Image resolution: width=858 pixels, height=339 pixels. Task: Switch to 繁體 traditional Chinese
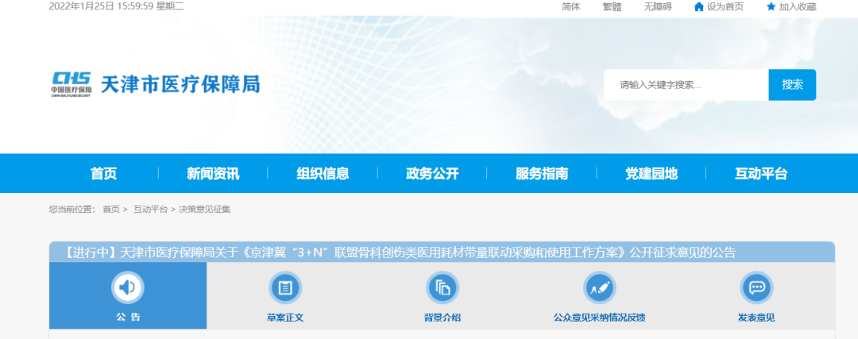click(x=612, y=6)
